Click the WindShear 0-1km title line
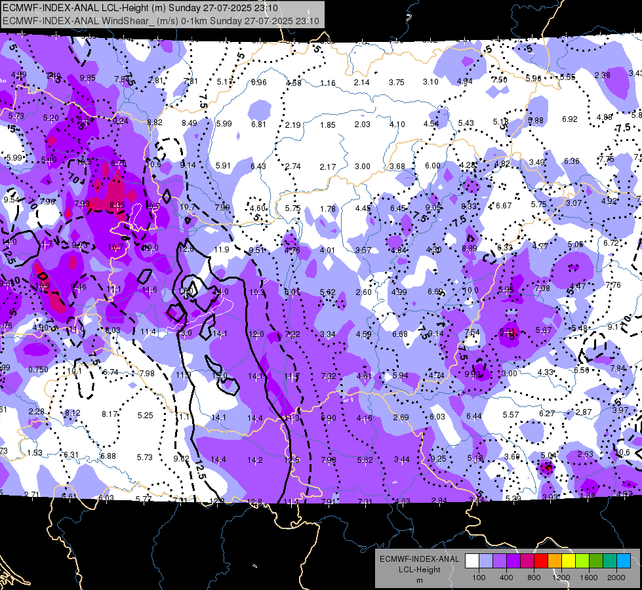Image resolution: width=642 pixels, height=590 pixels. [161, 21]
